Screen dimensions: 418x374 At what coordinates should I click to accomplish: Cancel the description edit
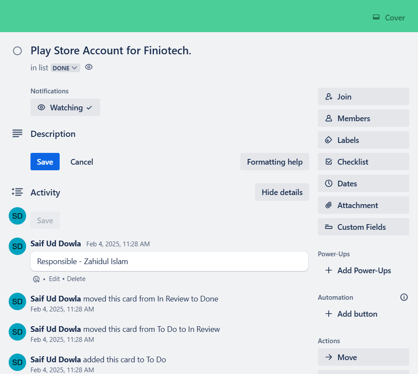click(81, 162)
